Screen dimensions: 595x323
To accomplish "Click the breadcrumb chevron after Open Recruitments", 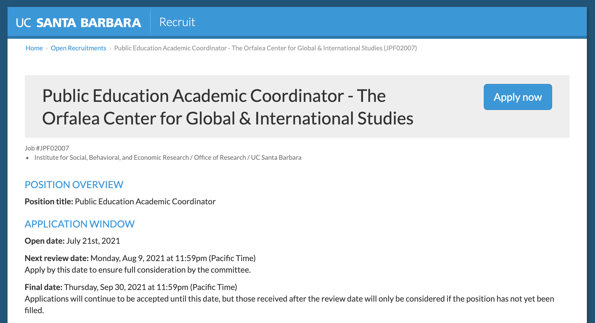I will [x=110, y=48].
